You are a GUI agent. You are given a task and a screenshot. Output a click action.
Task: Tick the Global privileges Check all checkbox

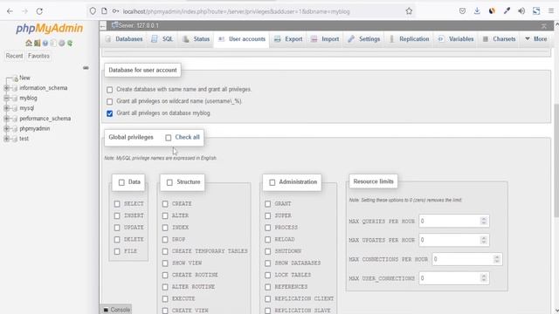(169, 138)
